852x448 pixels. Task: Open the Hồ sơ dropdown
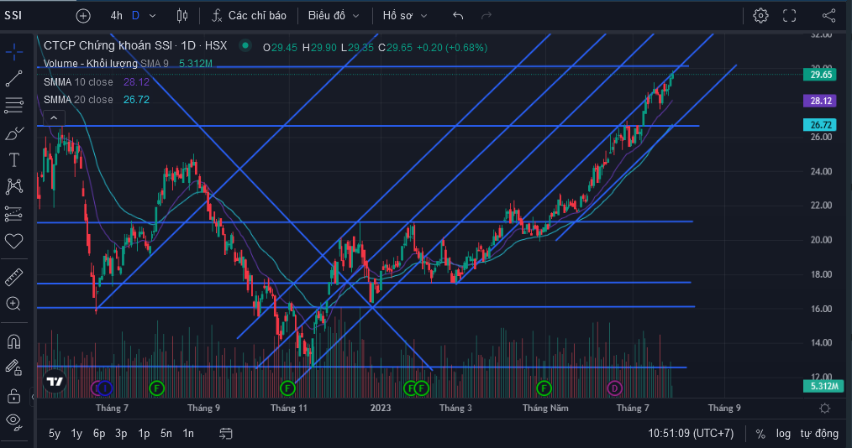pyautogui.click(x=405, y=16)
